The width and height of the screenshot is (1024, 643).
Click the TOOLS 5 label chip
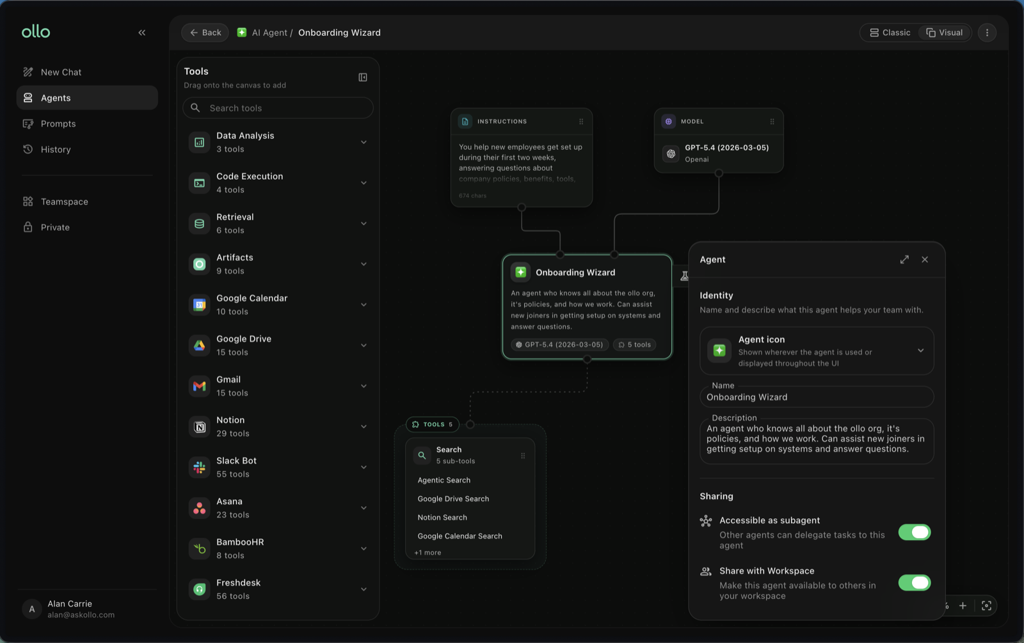pos(433,424)
